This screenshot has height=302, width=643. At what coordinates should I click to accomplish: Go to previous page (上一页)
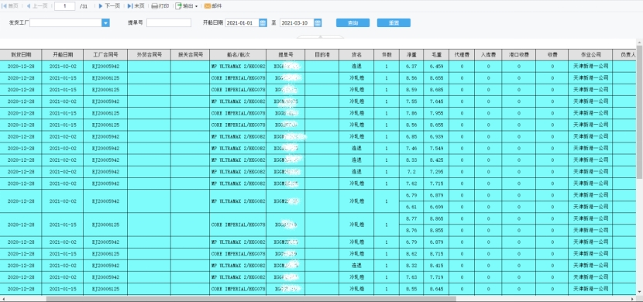click(37, 6)
